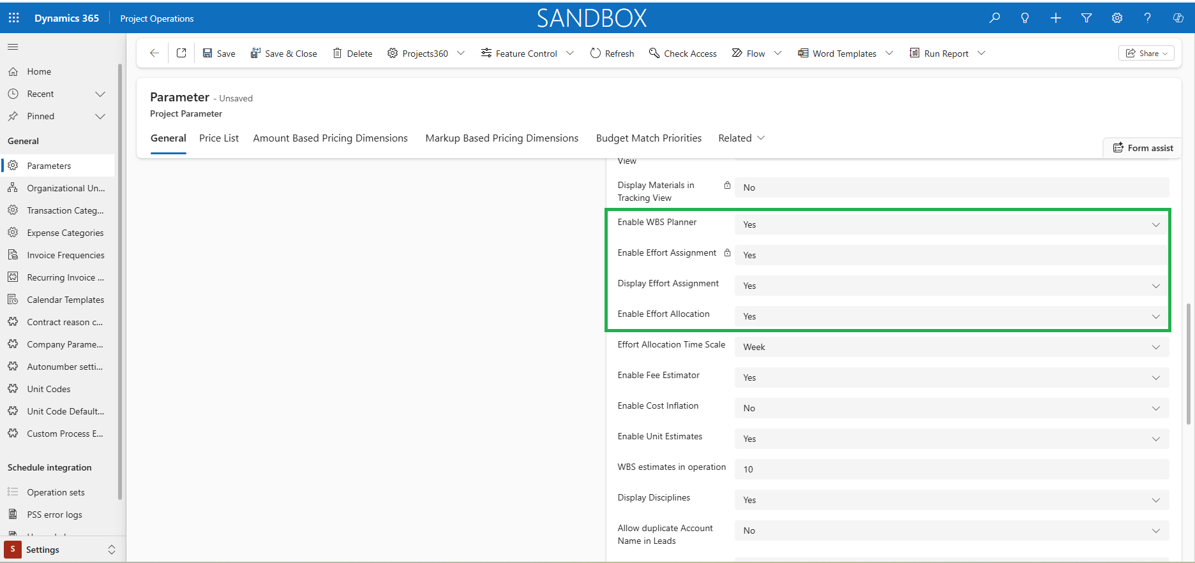Viewport: 1195px width, 563px height.
Task: Toggle the Display Disciplines field
Action: [x=951, y=500]
